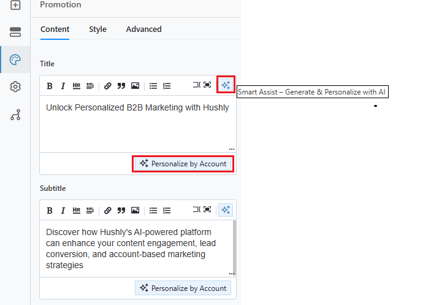
Task: Click the Subtitle editor resize dots handle
Action: pyautogui.click(x=232, y=274)
